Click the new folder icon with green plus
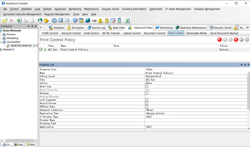The image size is (250, 147). [5, 20]
